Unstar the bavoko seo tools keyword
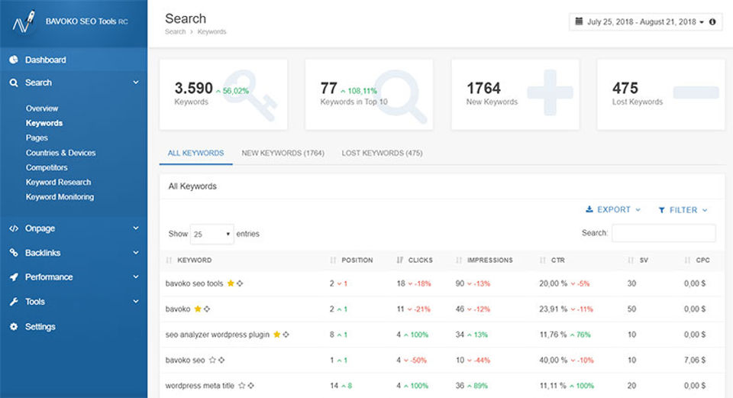The height and width of the screenshot is (398, 733). [x=231, y=283]
